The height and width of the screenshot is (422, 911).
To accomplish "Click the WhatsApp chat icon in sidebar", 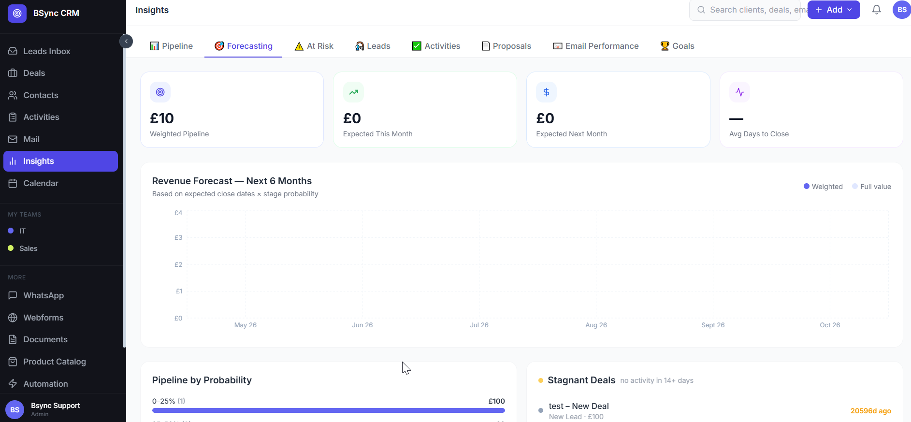I will pyautogui.click(x=13, y=295).
